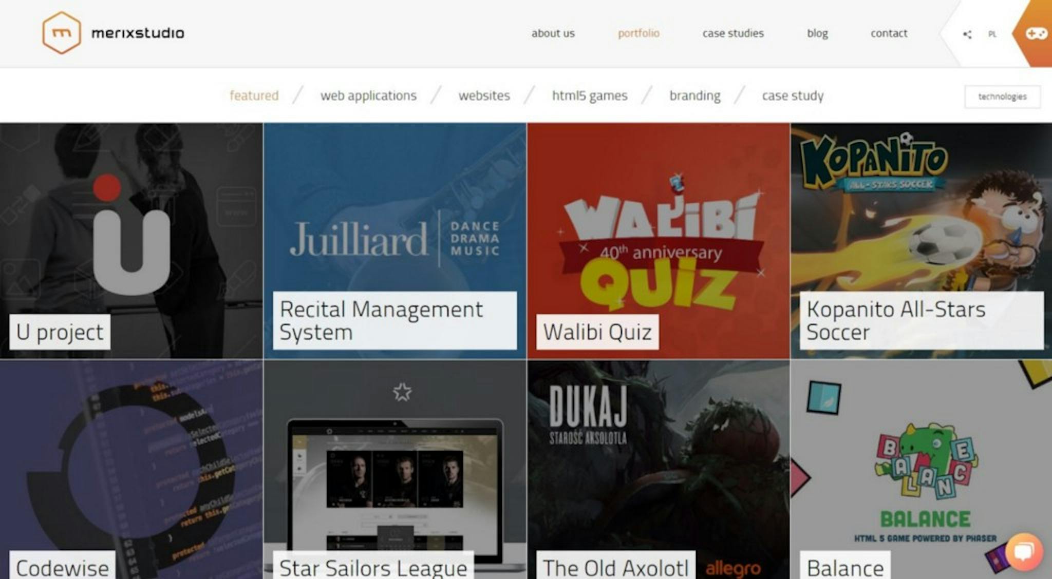1052x579 pixels.
Task: Click the orange gamepad icon
Action: pos(1036,34)
